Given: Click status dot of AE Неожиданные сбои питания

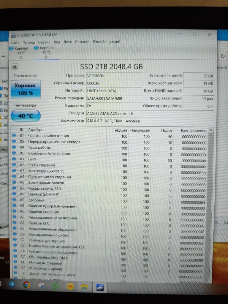Looking at the screenshot, I should point(15,217).
